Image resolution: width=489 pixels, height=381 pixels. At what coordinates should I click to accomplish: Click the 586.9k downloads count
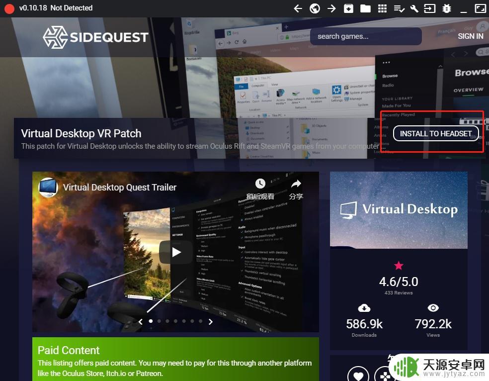(364, 324)
